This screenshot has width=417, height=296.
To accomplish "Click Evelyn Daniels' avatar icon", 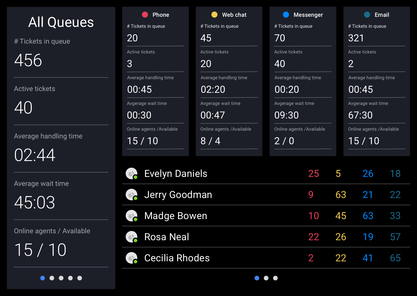I will (131, 173).
